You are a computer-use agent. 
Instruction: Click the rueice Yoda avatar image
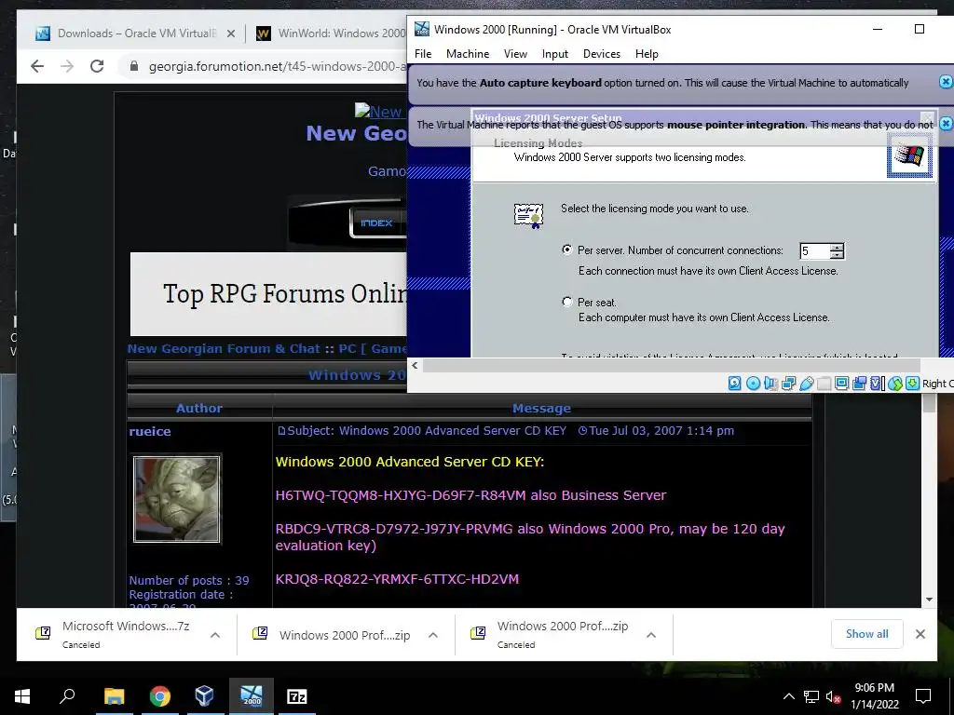[177, 499]
